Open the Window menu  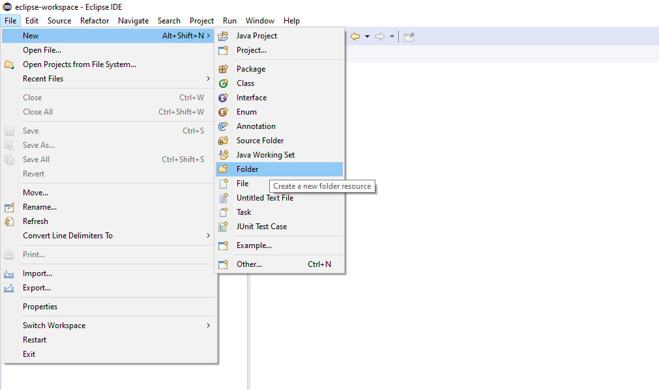[x=259, y=21]
